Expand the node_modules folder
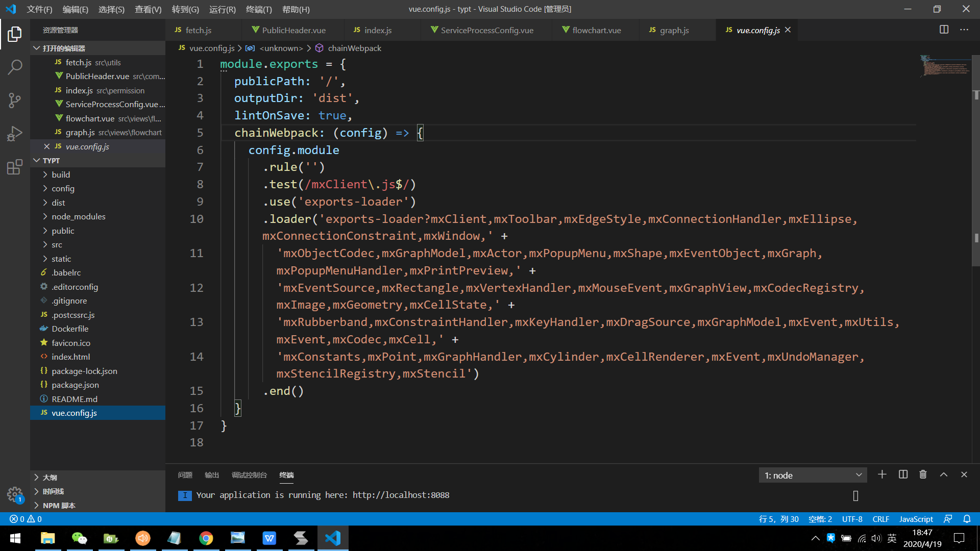Screen dimensions: 980x551 [x=78, y=216]
